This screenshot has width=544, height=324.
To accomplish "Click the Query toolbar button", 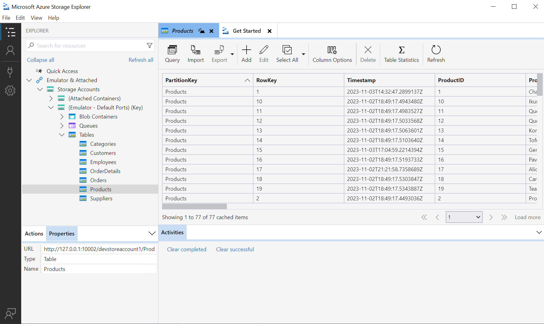I will tap(172, 54).
